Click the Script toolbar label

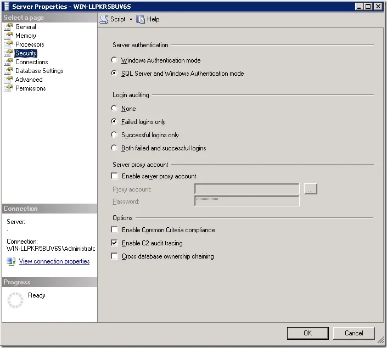coord(117,19)
